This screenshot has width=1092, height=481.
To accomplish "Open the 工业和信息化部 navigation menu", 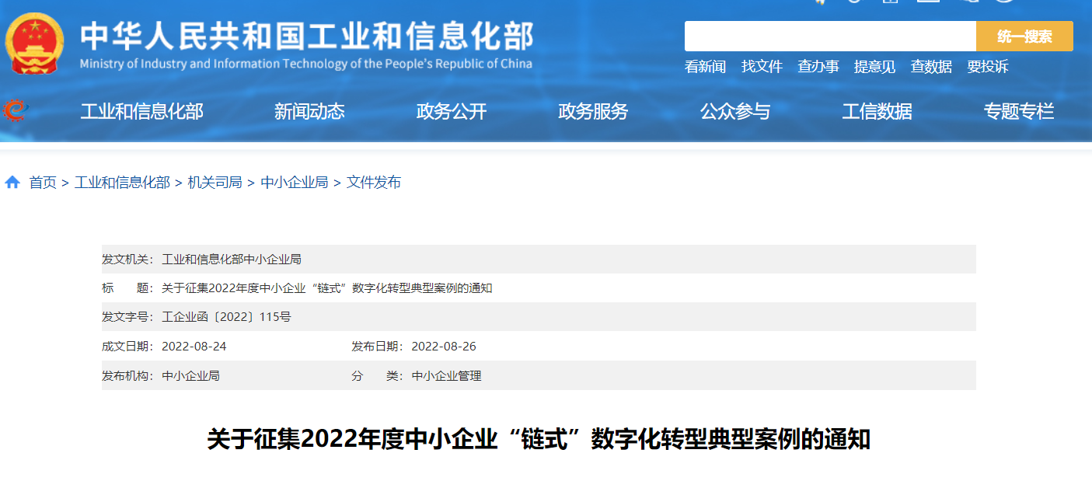I will (x=141, y=112).
